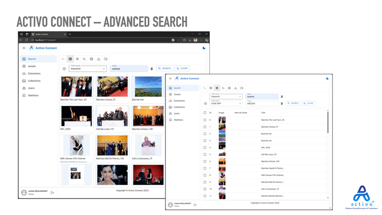
Task: Click the Nom du fichier column header
Action: click(x=241, y=113)
